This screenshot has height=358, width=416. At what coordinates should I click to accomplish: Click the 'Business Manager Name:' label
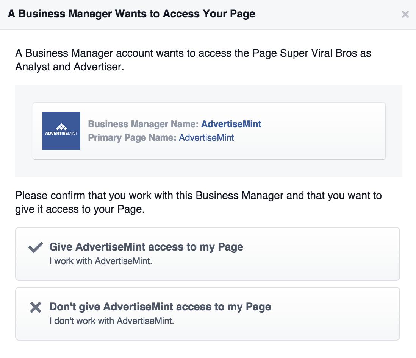pos(143,124)
